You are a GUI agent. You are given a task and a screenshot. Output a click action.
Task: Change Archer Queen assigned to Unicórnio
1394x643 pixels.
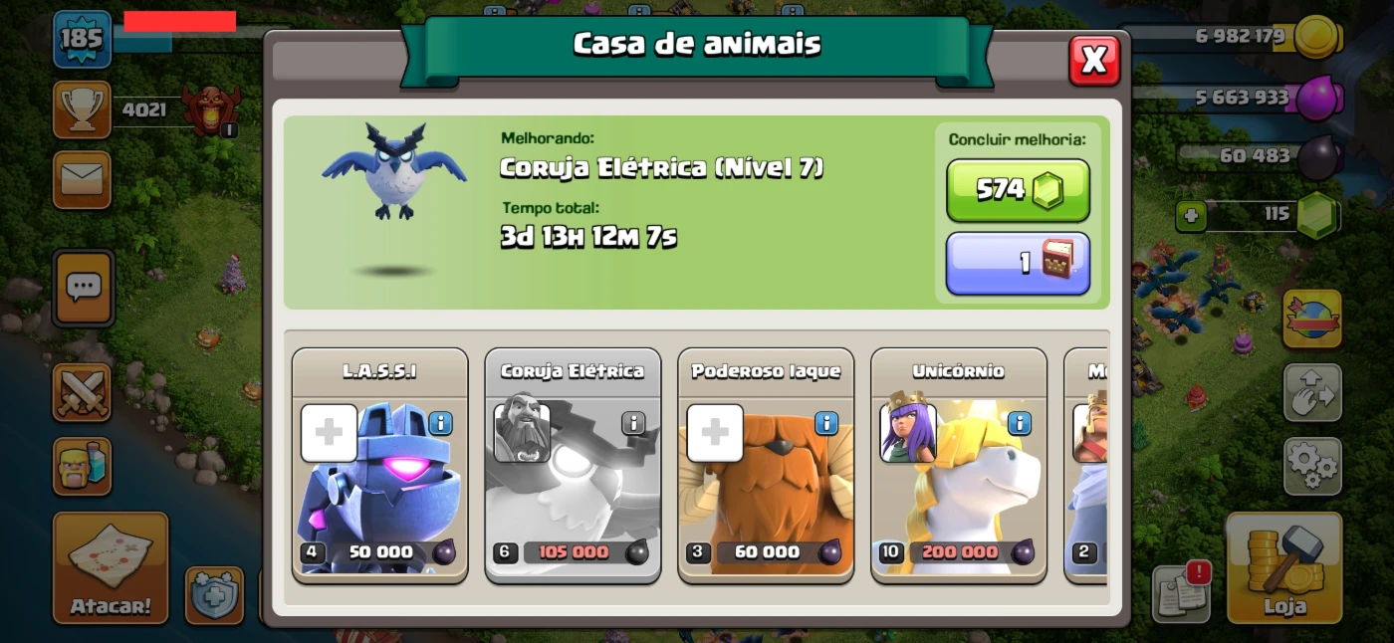(907, 427)
